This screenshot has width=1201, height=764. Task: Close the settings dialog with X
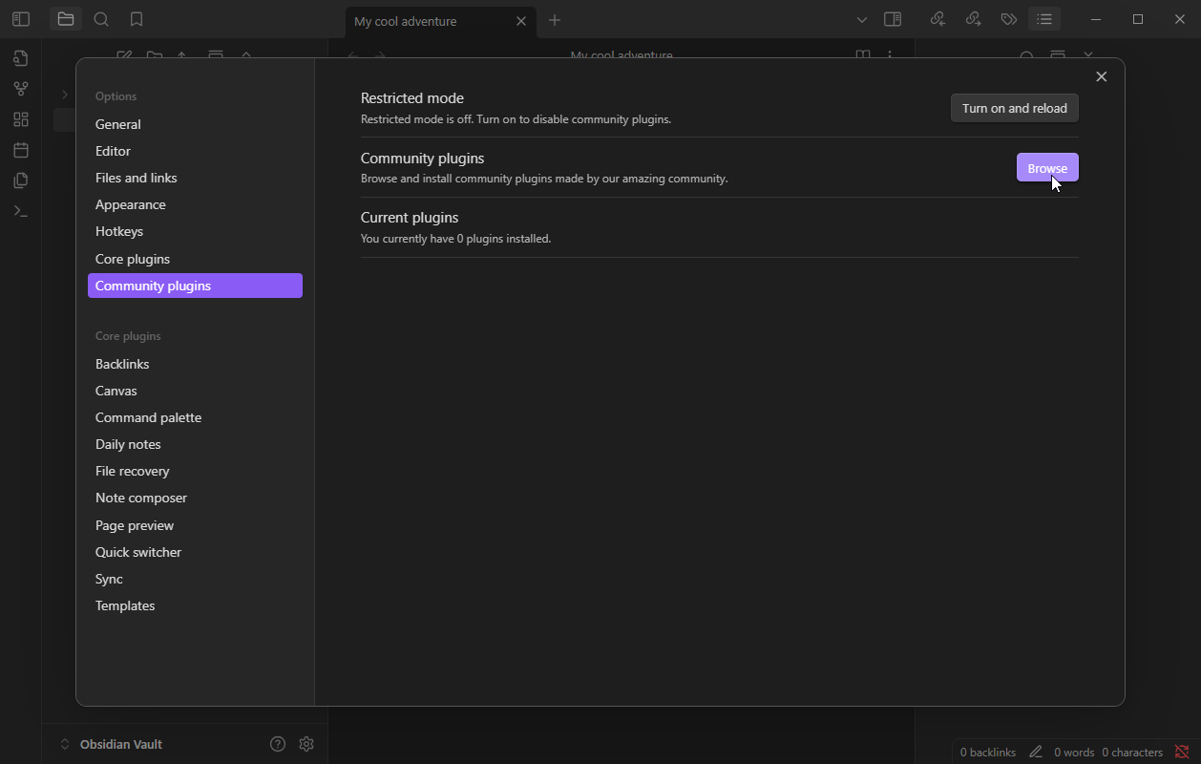pyautogui.click(x=1102, y=76)
